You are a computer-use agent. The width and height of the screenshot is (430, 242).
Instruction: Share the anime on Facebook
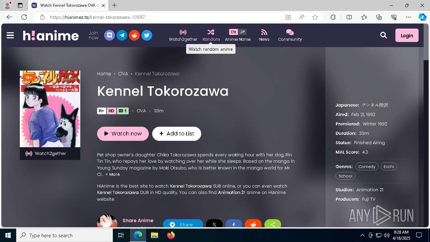coord(234,224)
